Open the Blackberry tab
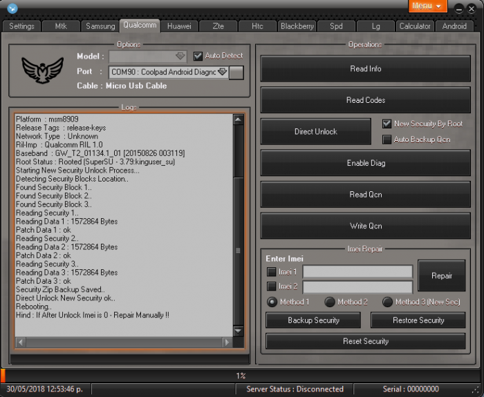The image size is (484, 397). click(297, 26)
